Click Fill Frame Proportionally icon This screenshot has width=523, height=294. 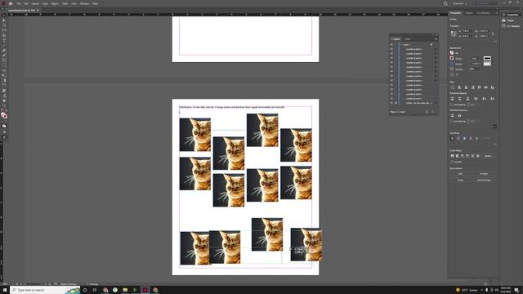coord(452,156)
